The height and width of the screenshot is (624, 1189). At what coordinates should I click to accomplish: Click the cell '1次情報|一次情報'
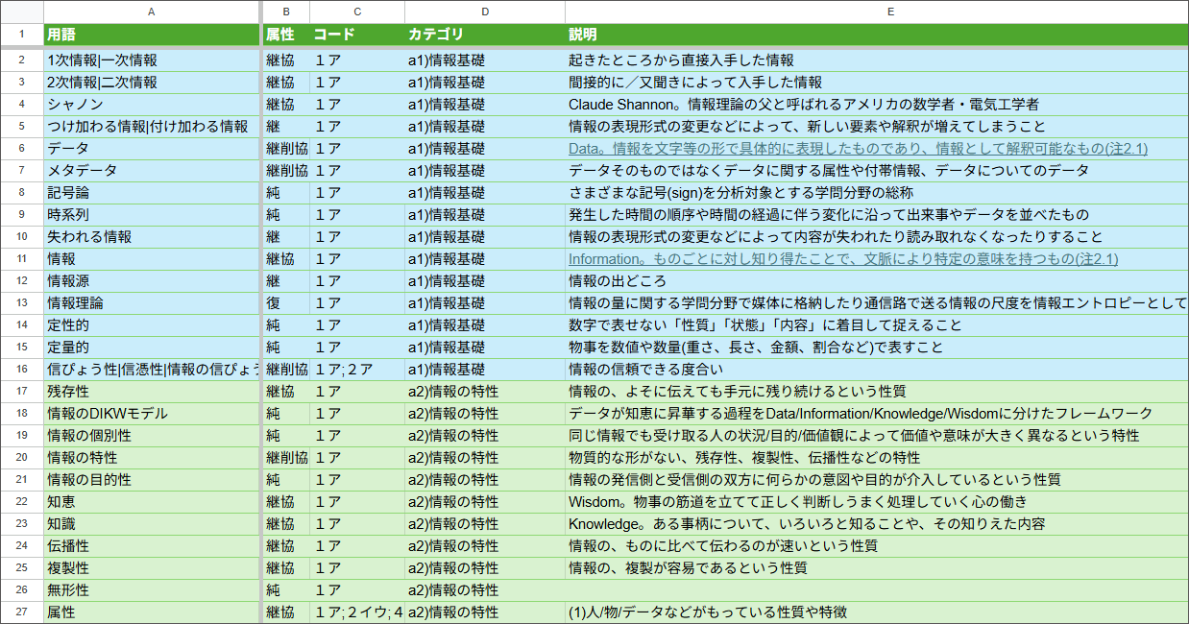point(152,60)
